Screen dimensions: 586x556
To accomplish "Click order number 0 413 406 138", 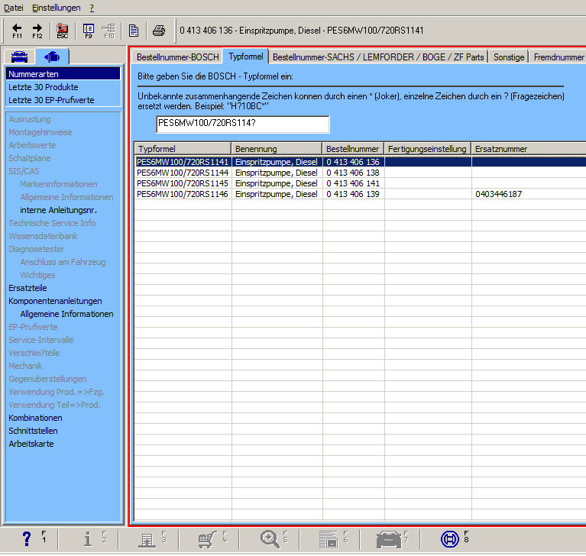I will (353, 173).
